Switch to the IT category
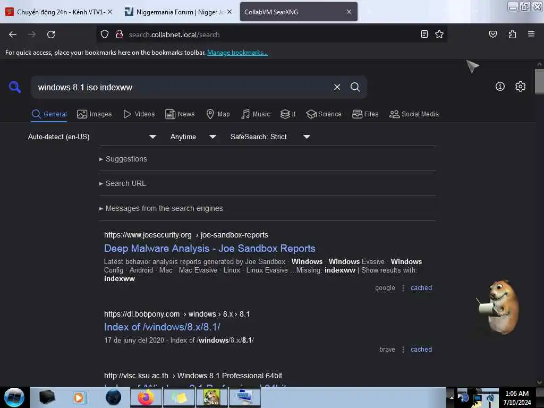 click(x=288, y=114)
